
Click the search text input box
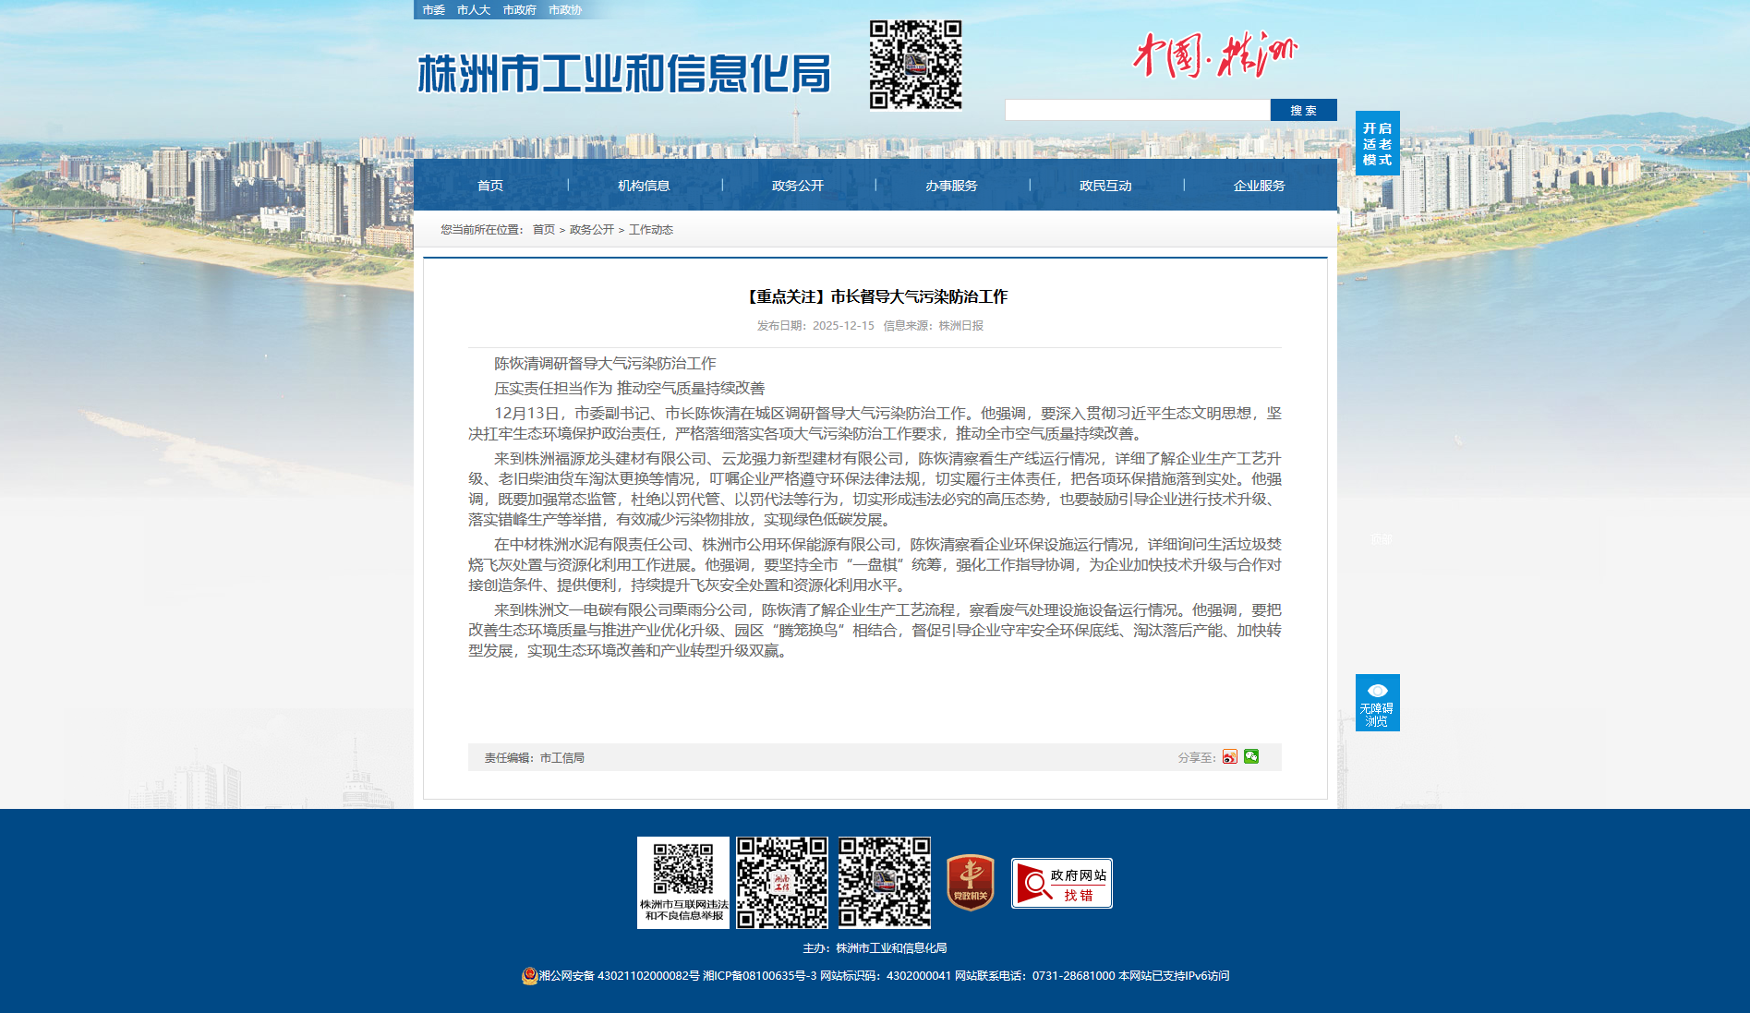click(x=1137, y=111)
